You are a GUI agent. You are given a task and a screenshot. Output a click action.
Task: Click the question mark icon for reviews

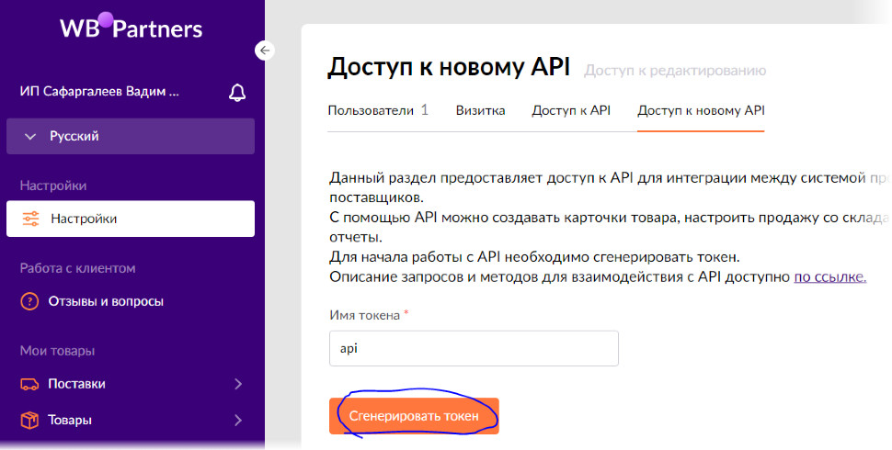pos(30,301)
